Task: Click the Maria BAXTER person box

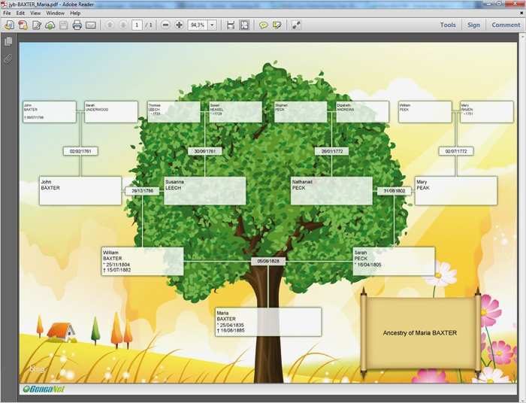Action: pos(268,322)
